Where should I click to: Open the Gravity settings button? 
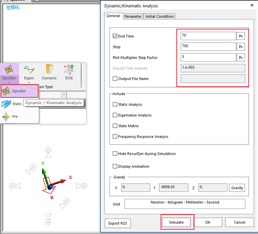coord(237,188)
